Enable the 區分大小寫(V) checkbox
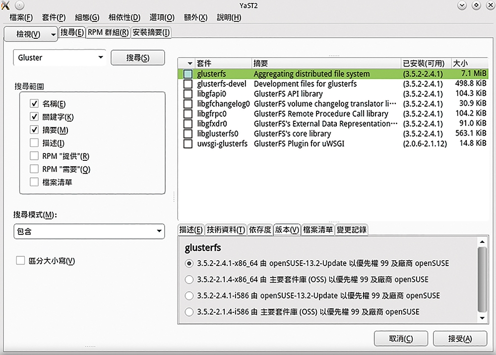 [x=20, y=261]
